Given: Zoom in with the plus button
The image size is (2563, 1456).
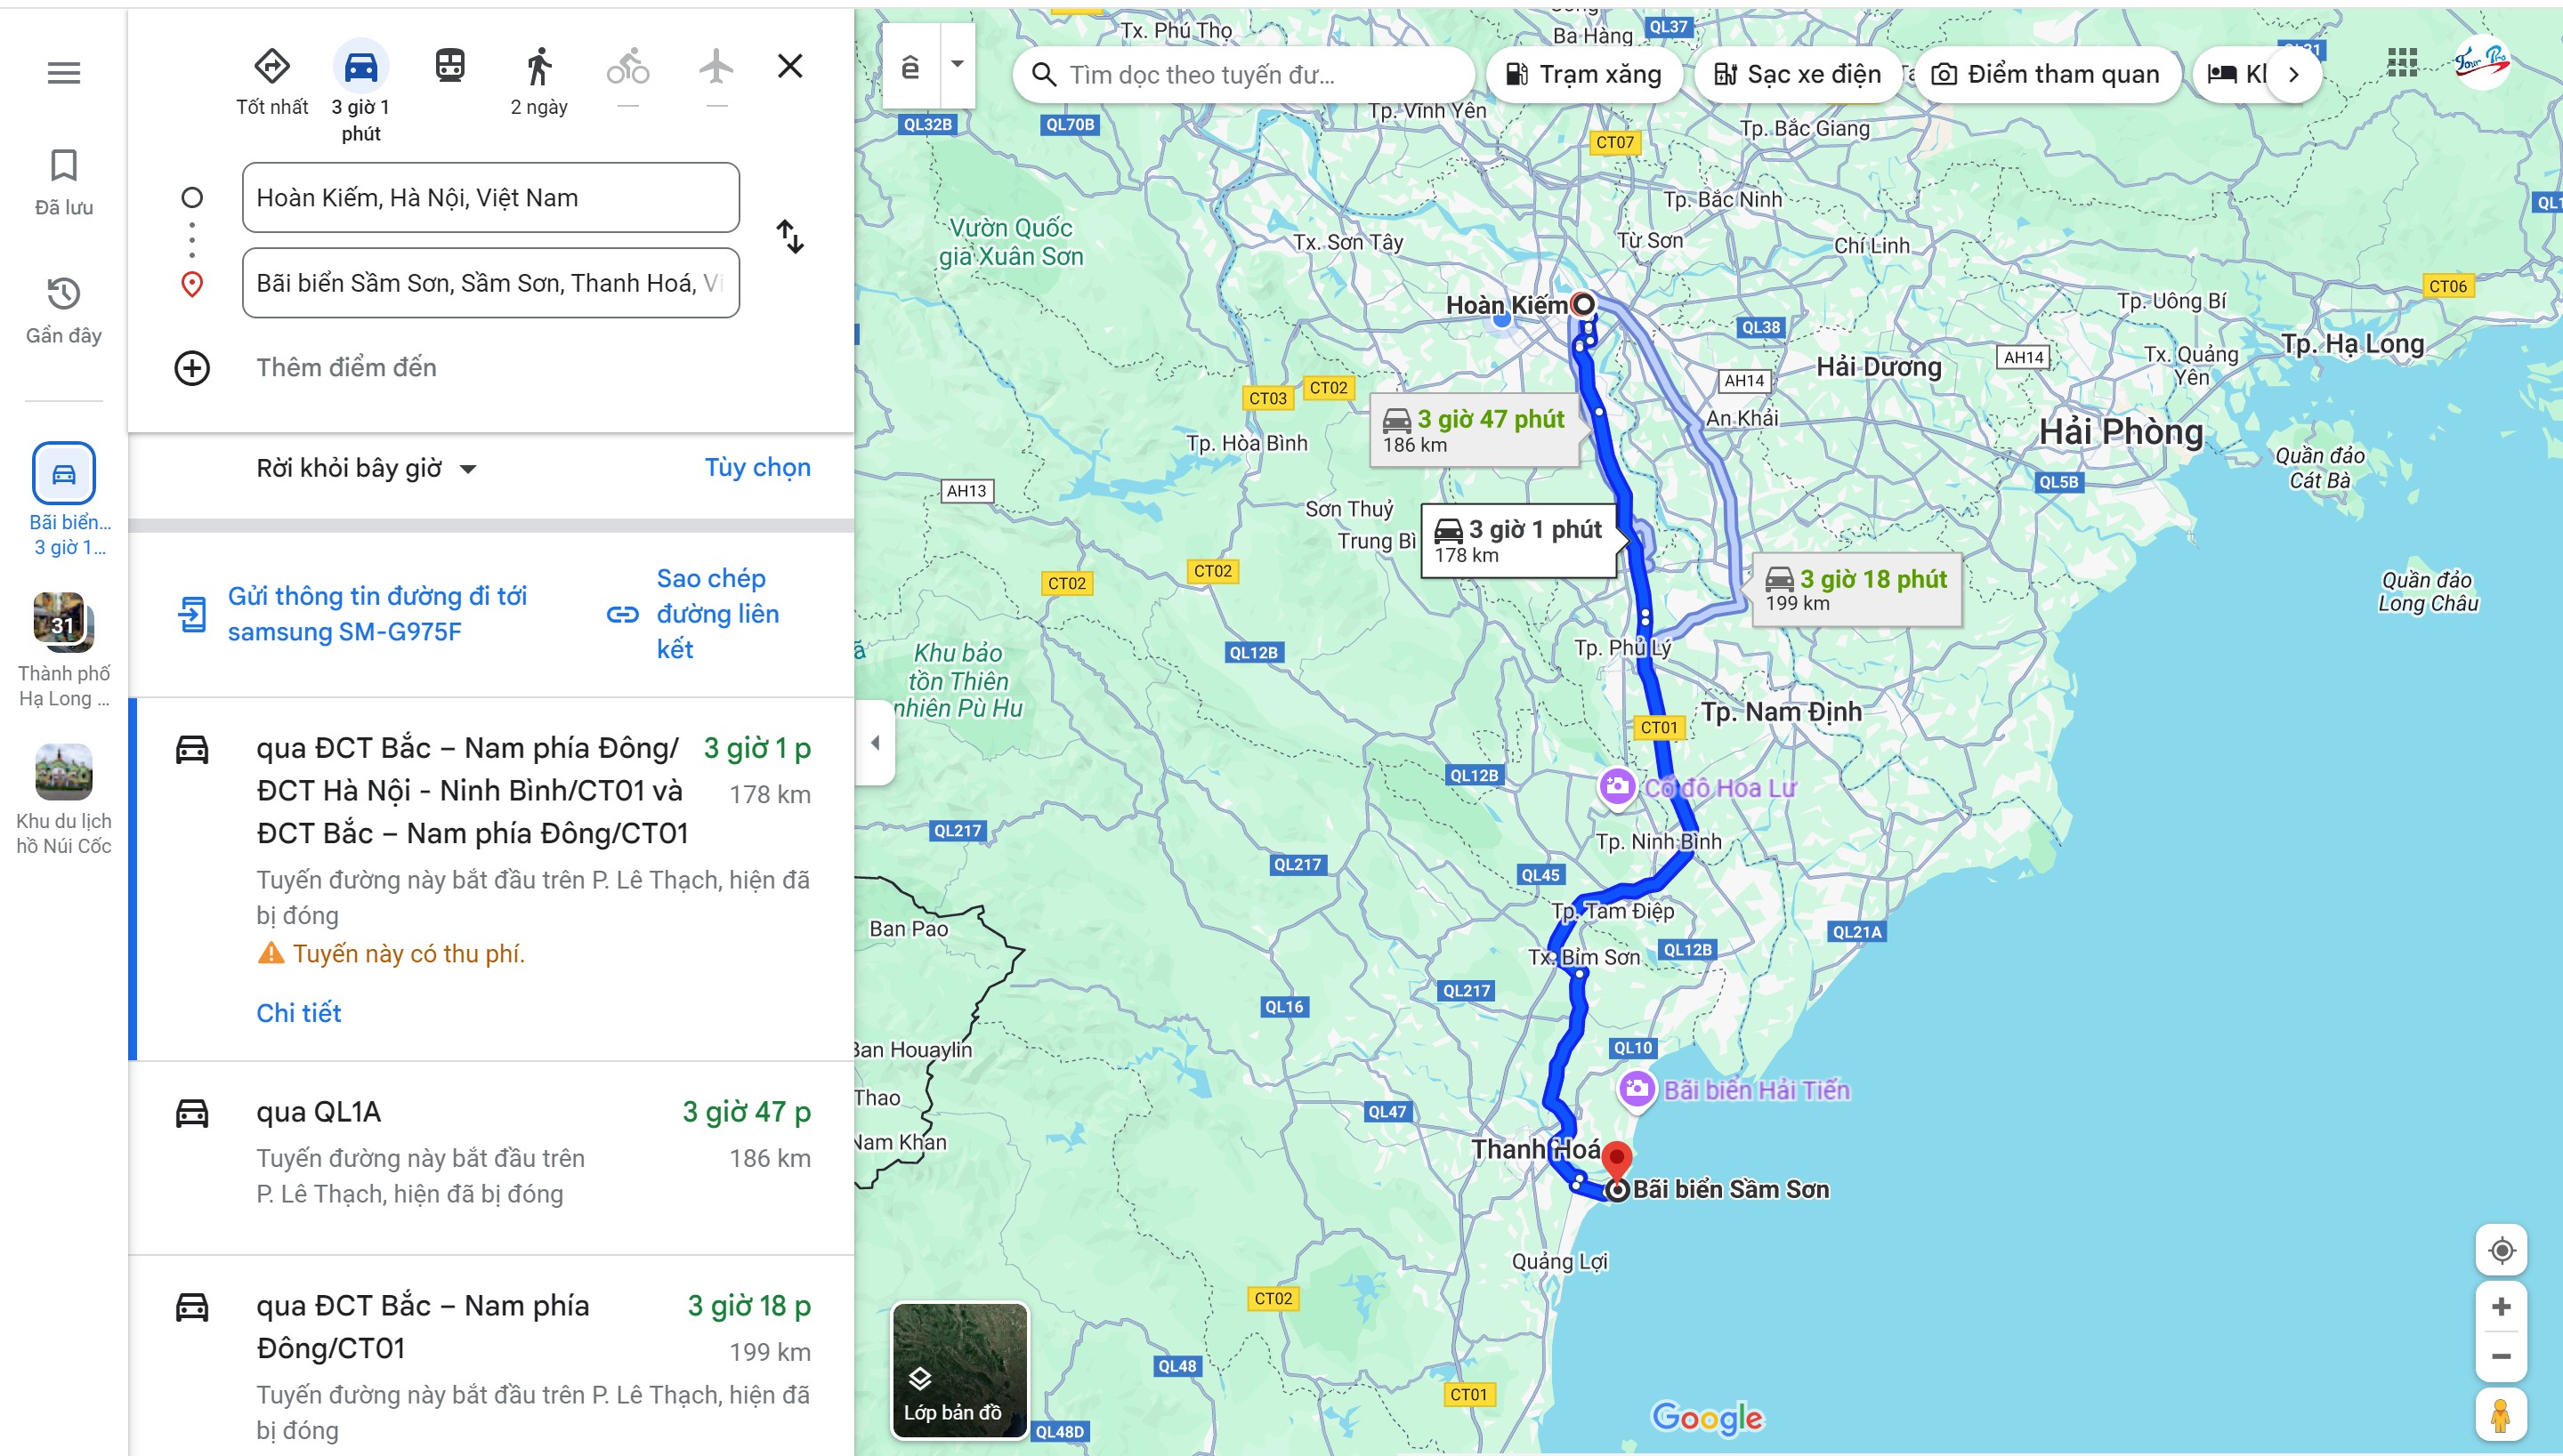Looking at the screenshot, I should 2501,1307.
